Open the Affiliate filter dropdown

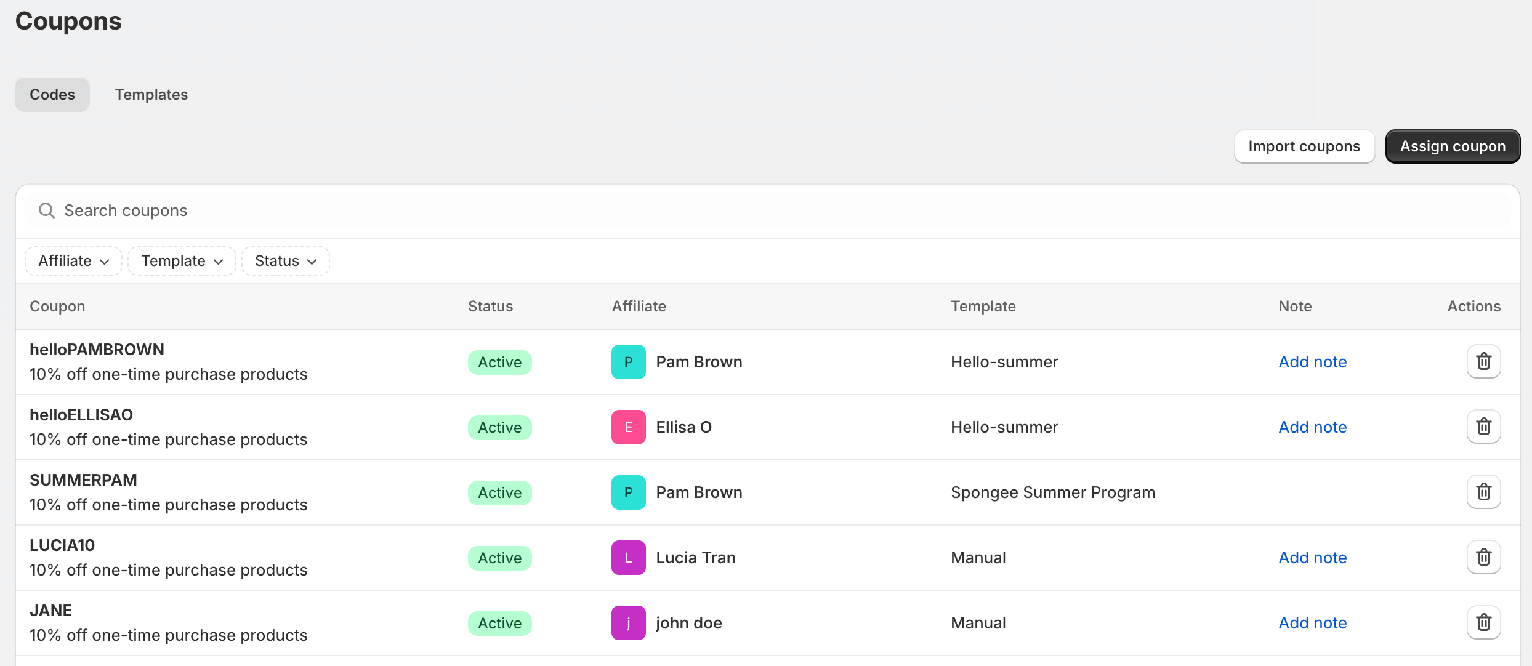[73, 261]
